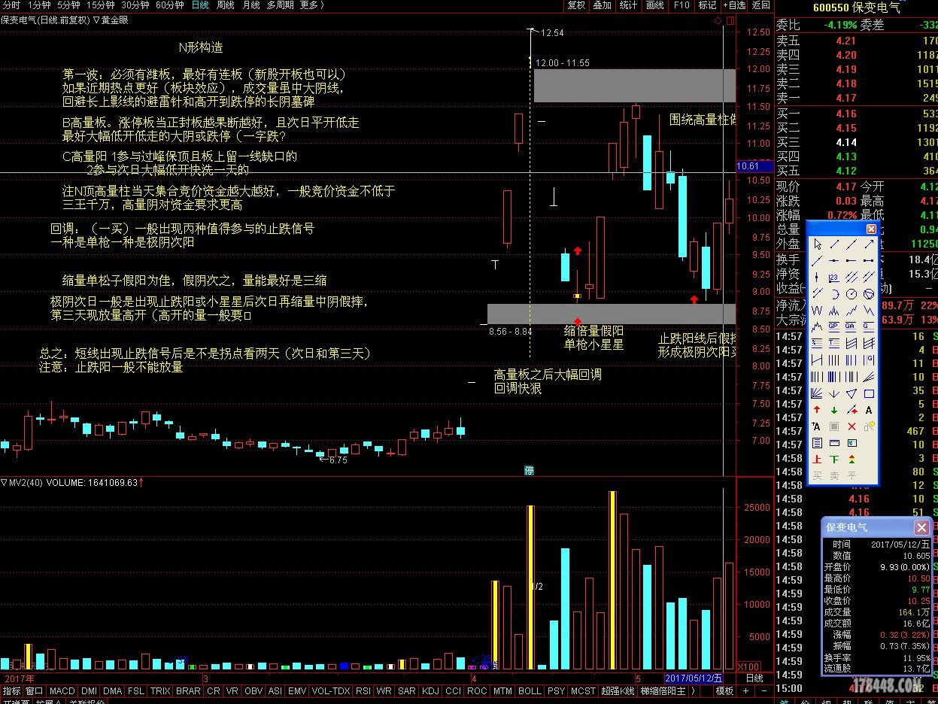This screenshot has width=938, height=704.
Task: Select the percentage lines tool
Action: pyautogui.click(x=817, y=342)
